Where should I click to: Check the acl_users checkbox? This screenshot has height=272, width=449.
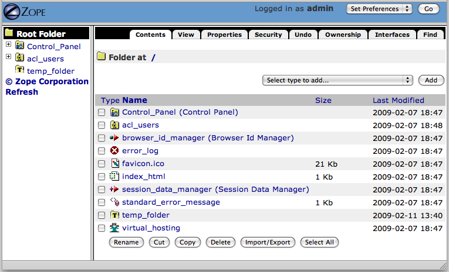tap(102, 125)
